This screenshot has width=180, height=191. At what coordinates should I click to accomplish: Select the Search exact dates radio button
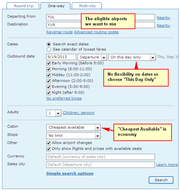pos(49,44)
